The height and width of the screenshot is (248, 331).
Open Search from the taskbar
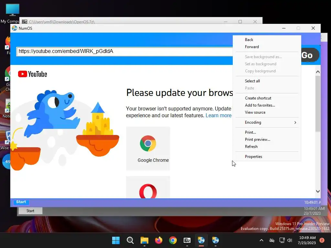tap(130, 240)
